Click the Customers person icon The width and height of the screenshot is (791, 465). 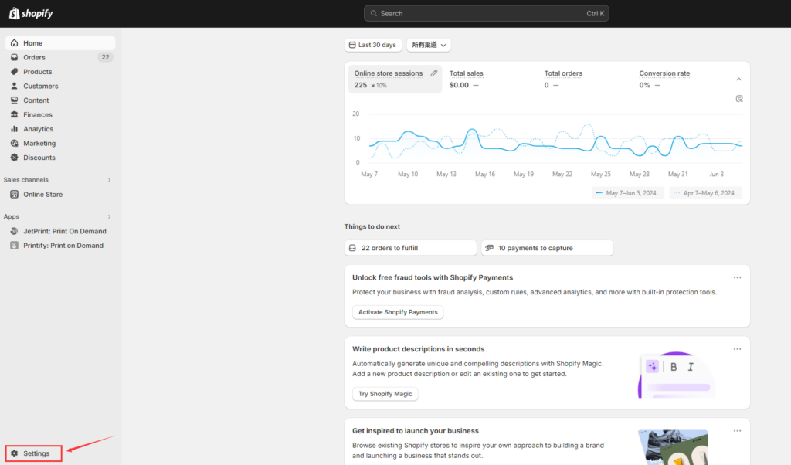tap(14, 86)
